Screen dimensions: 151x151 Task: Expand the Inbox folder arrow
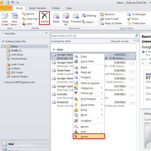(x=5, y=47)
